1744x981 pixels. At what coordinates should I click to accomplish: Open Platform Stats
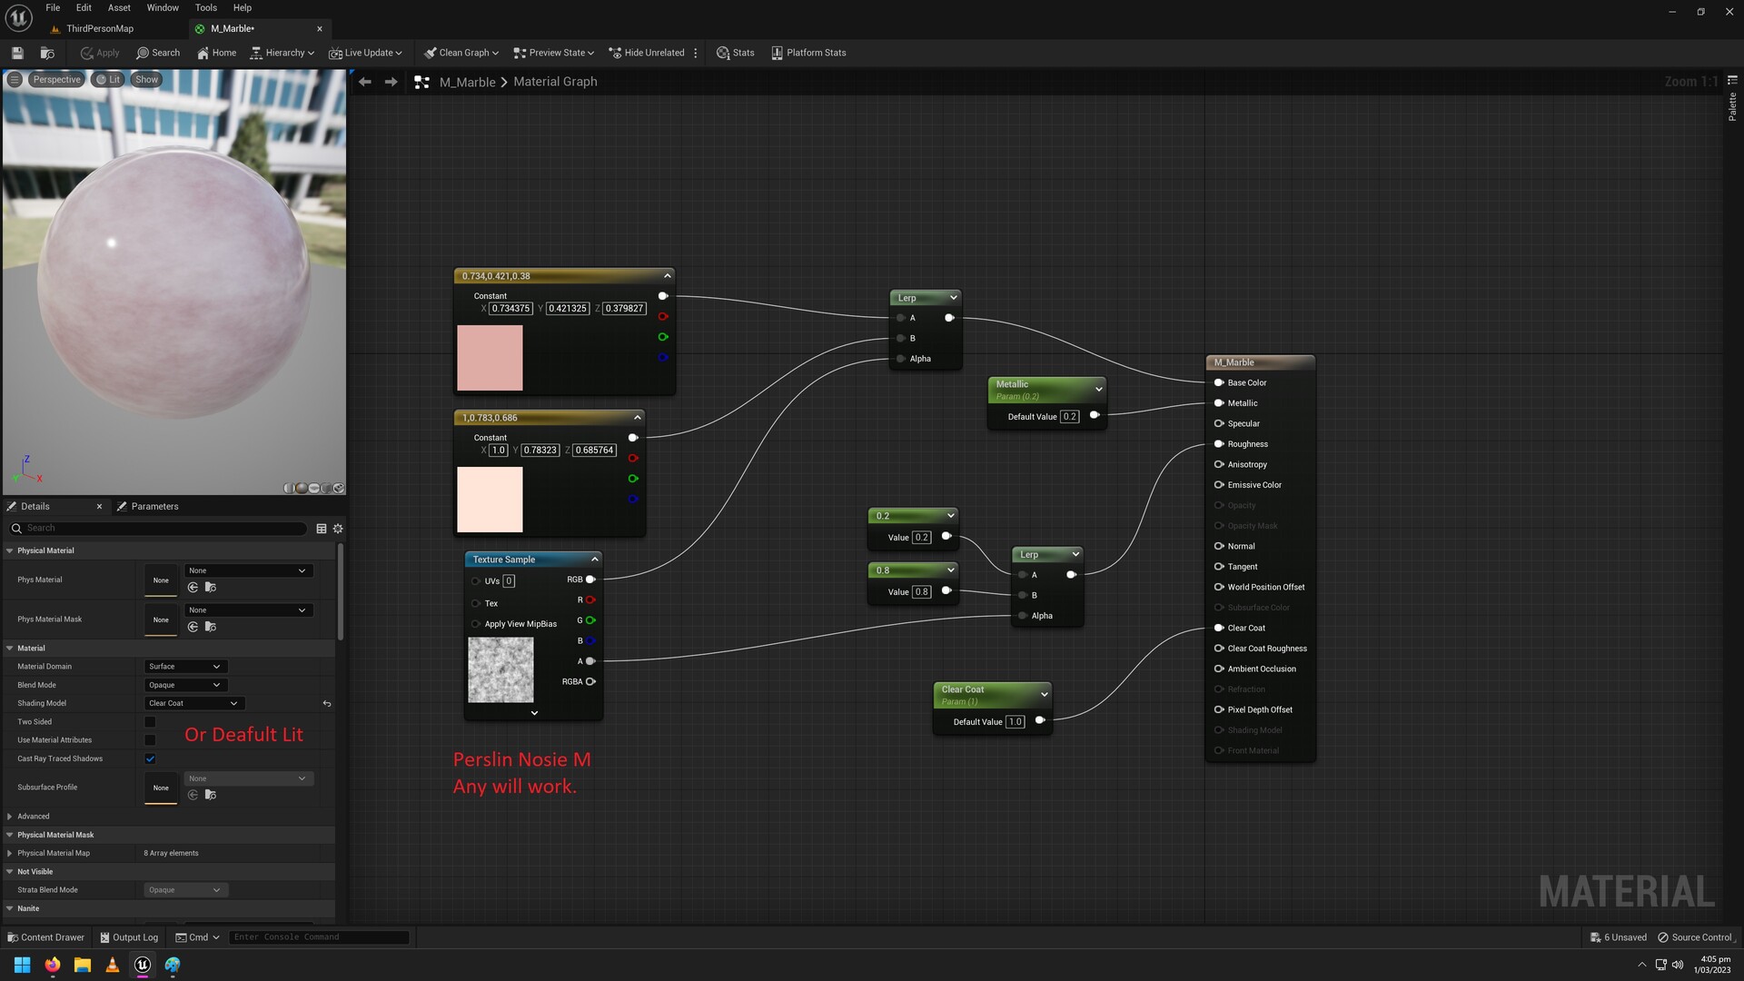tap(808, 52)
